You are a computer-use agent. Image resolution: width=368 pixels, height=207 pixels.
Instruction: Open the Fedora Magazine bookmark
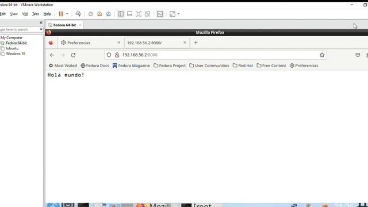point(131,66)
